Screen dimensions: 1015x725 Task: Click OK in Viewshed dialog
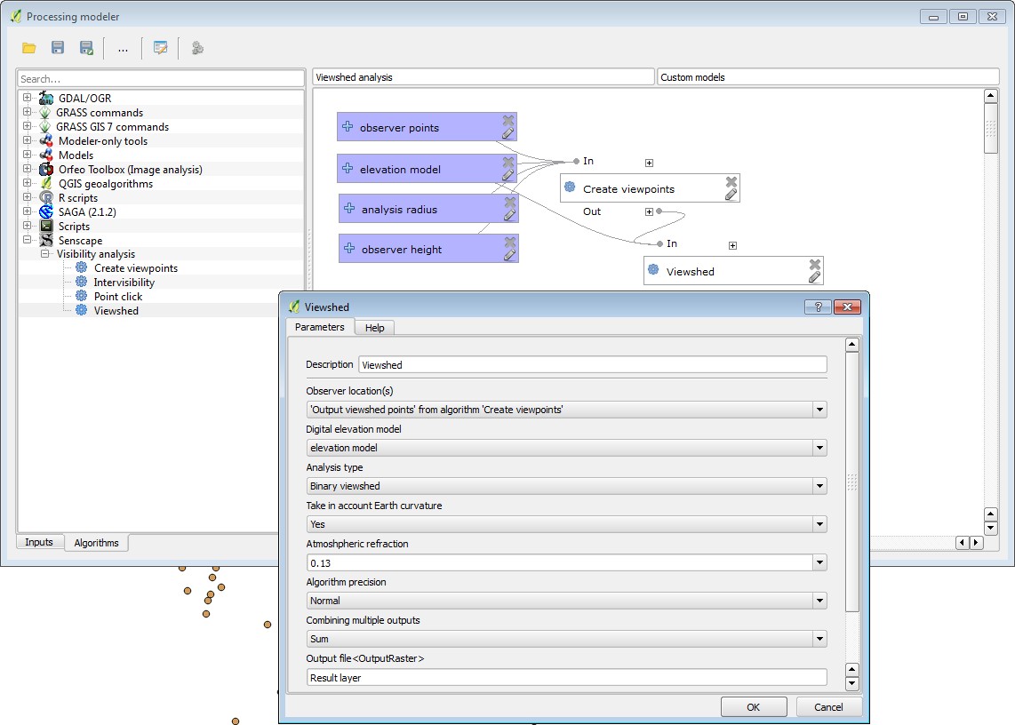754,707
